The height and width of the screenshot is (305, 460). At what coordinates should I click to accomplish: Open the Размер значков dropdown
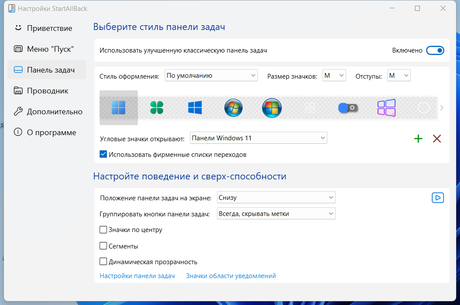334,75
